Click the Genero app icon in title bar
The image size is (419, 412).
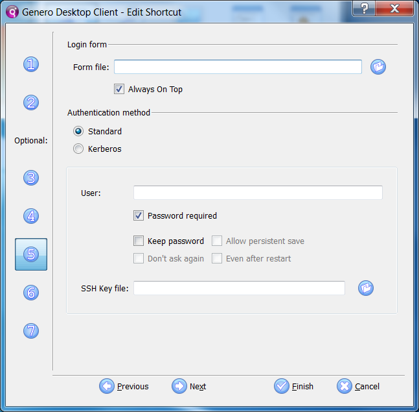[12, 12]
